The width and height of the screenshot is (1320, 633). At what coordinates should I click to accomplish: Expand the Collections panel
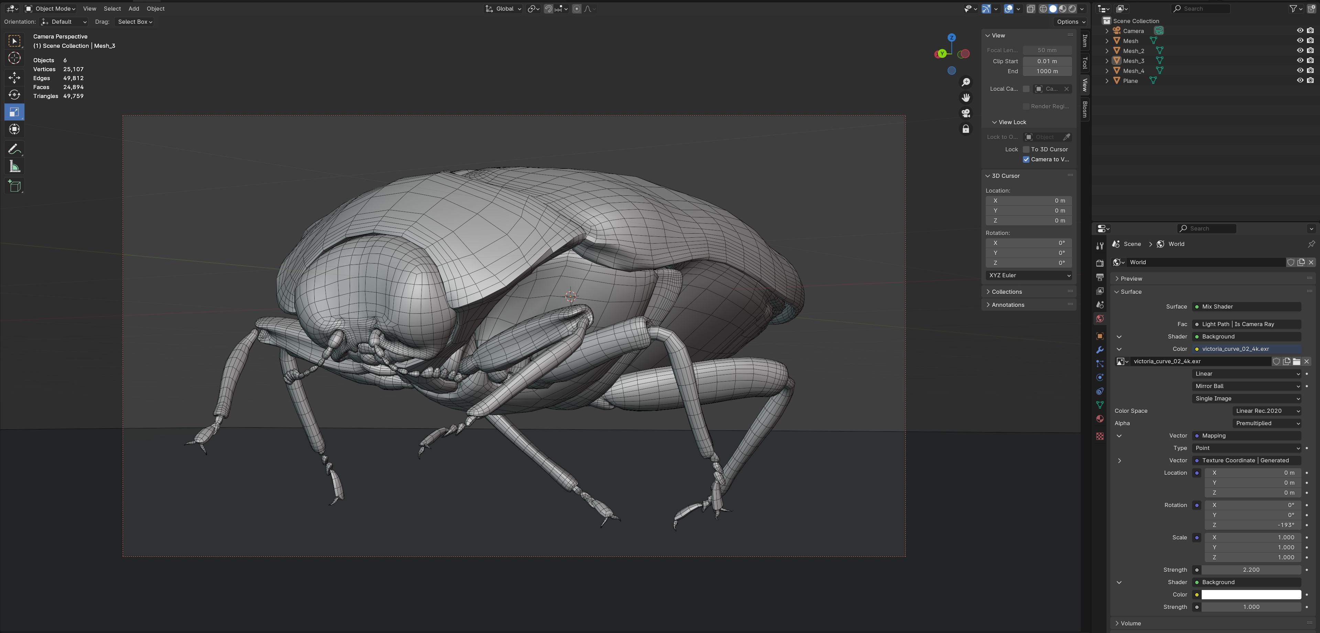(x=1006, y=292)
